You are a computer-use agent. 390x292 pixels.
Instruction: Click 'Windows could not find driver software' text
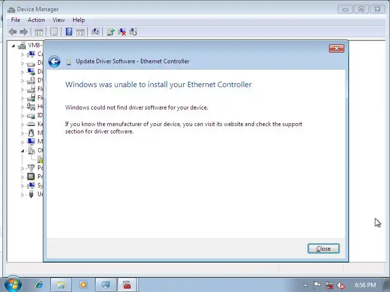pyautogui.click(x=136, y=108)
